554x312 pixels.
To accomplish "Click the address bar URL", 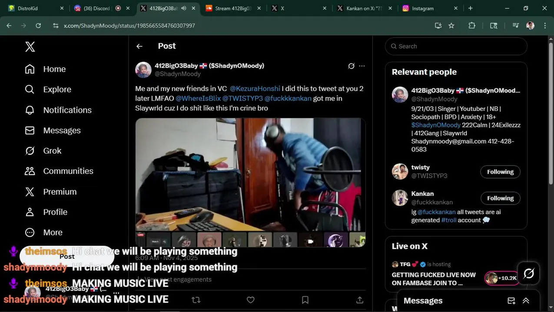I will click(x=129, y=26).
